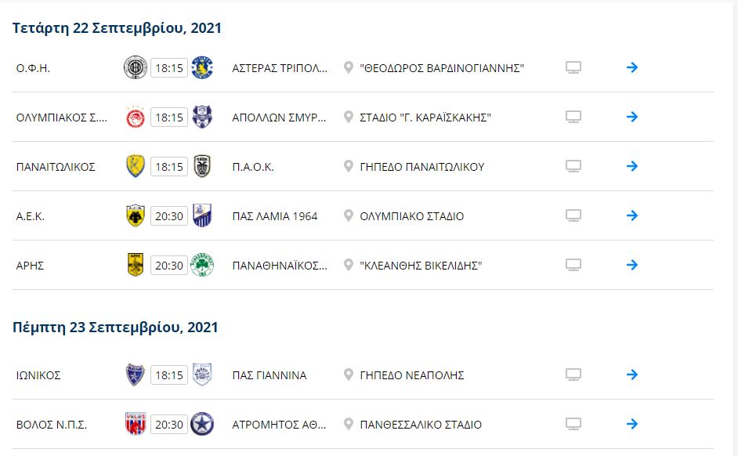Click the Asteras Tripolis yellow-blue crest

coord(202,67)
